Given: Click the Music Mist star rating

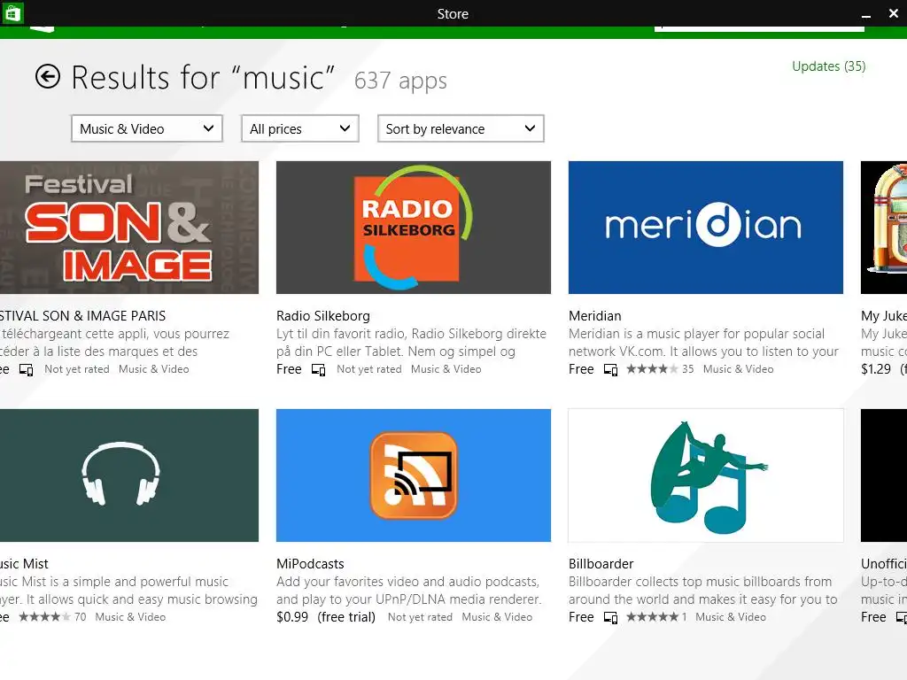Looking at the screenshot, I should (44, 617).
